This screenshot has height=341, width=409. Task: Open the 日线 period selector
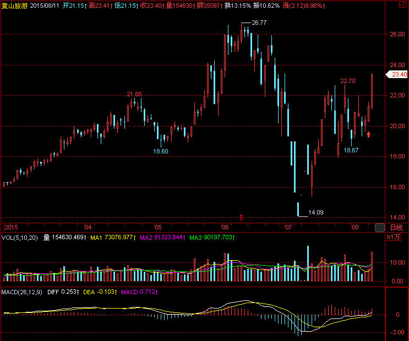(396, 227)
